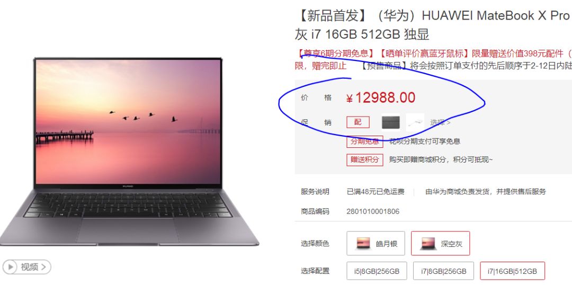572x285 pixels.
Task: Click the 赠送积分 promotion tag
Action: click(365, 159)
